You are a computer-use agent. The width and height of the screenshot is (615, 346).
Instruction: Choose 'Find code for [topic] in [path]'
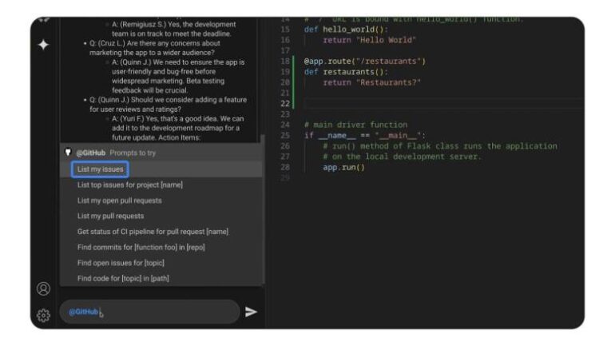tap(123, 278)
